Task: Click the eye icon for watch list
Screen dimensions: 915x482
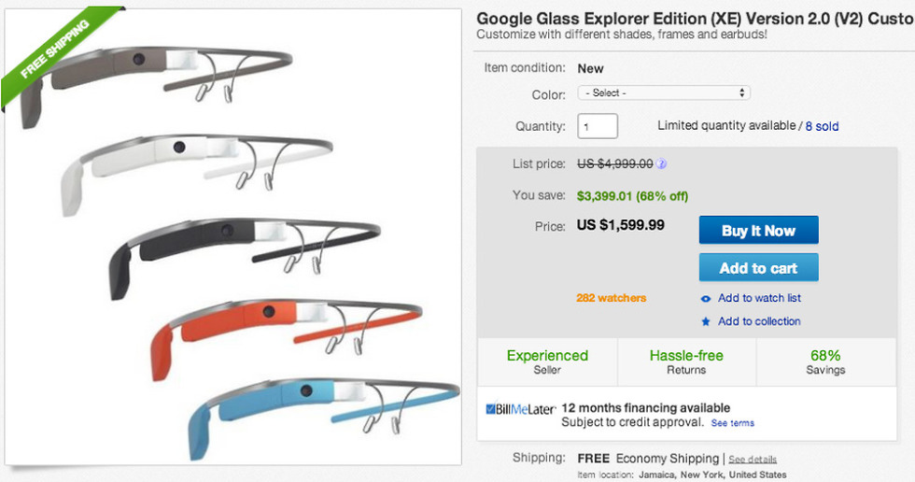Action: pyautogui.click(x=706, y=299)
